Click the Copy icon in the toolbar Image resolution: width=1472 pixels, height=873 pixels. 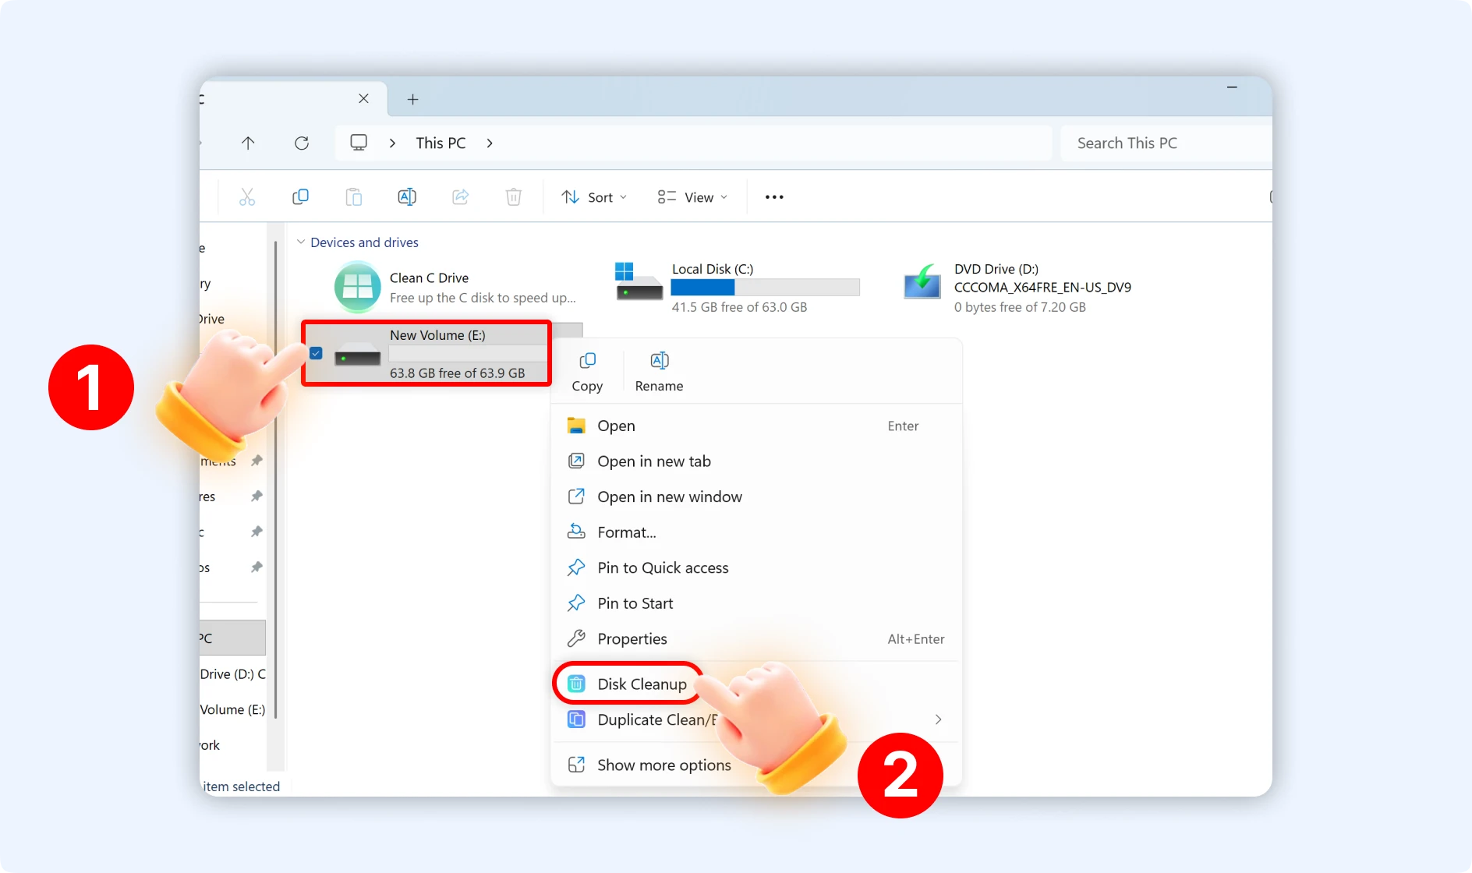(x=300, y=196)
